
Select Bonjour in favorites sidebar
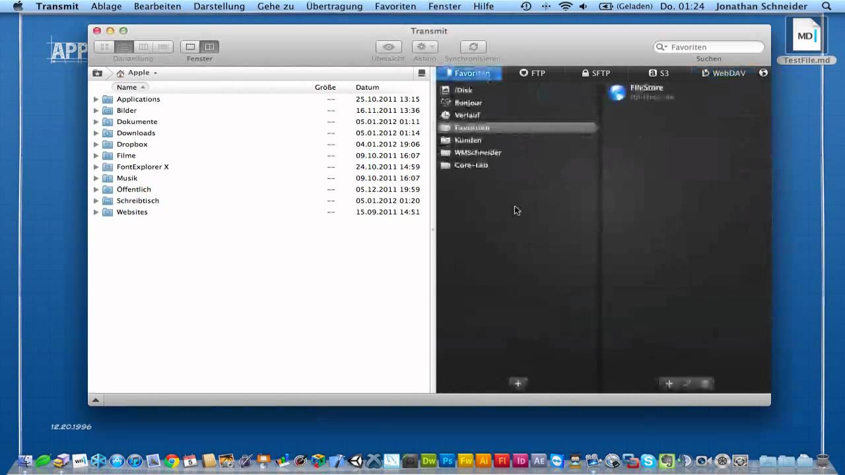(x=517, y=102)
